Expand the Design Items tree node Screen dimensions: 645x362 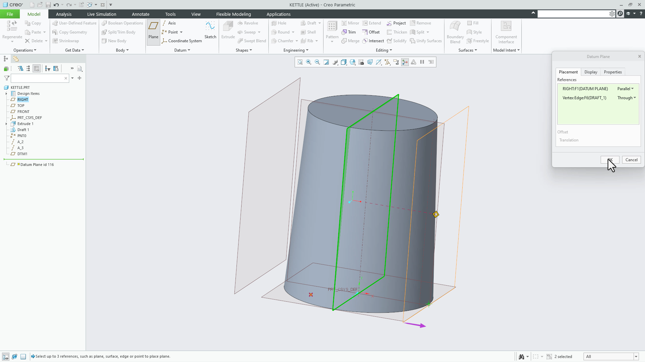[6, 94]
